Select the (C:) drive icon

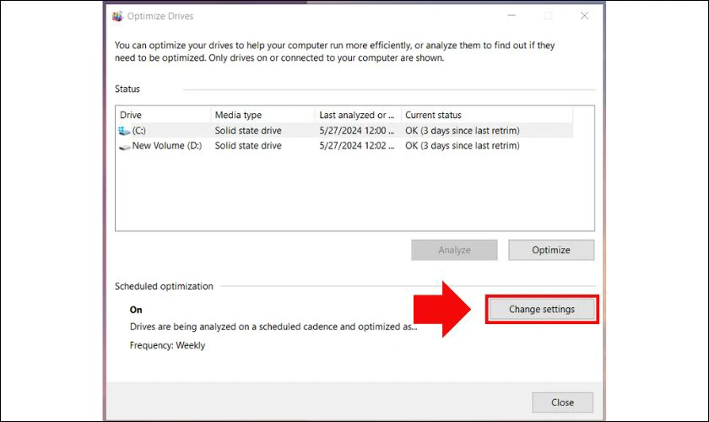[124, 131]
